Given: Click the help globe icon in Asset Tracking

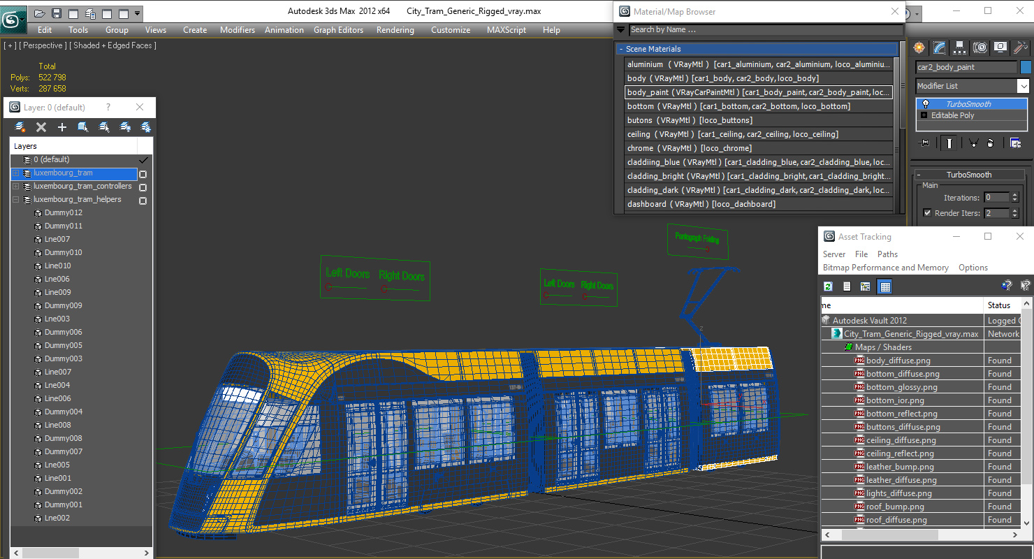Looking at the screenshot, I should point(1007,285).
